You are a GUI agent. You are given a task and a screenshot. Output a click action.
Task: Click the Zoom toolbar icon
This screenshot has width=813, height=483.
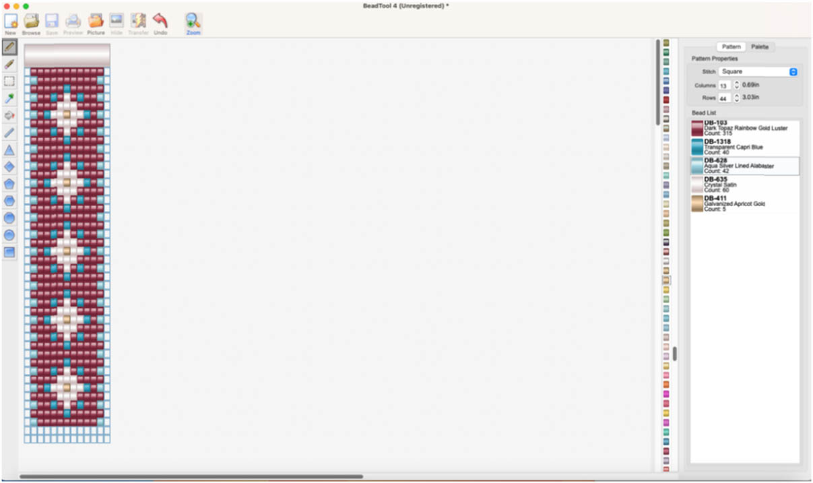click(x=193, y=24)
